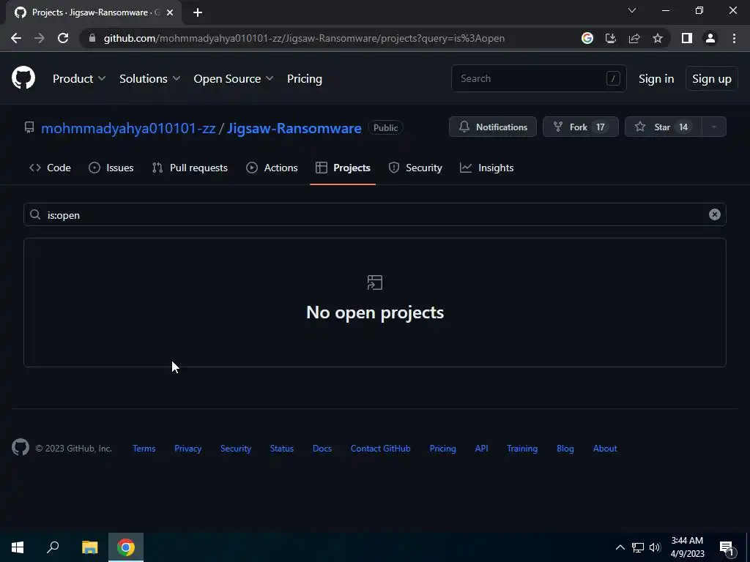The image size is (750, 562).
Task: Star the repository
Action: [664, 127]
